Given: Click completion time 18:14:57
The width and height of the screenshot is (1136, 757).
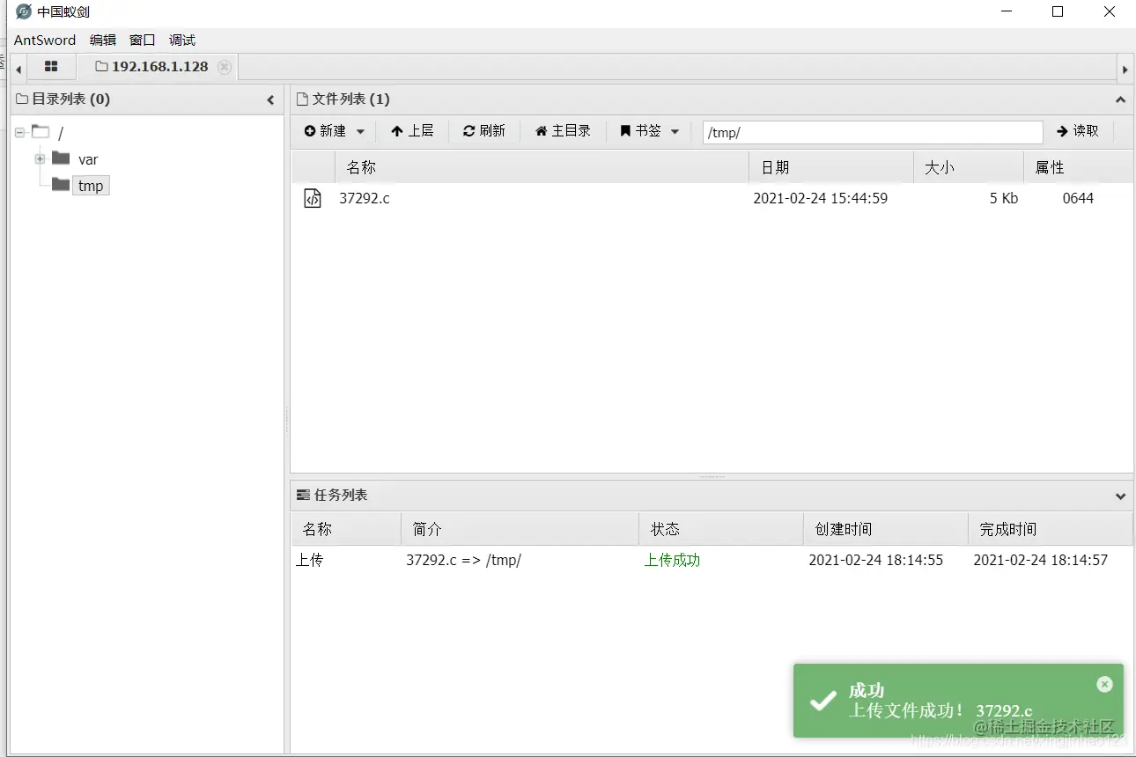Looking at the screenshot, I should point(1041,560).
